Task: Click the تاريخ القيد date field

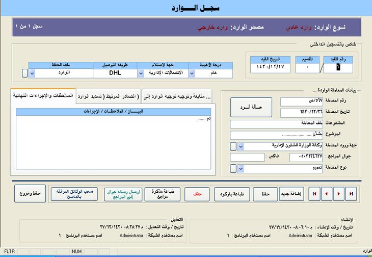Action: pos(270,68)
